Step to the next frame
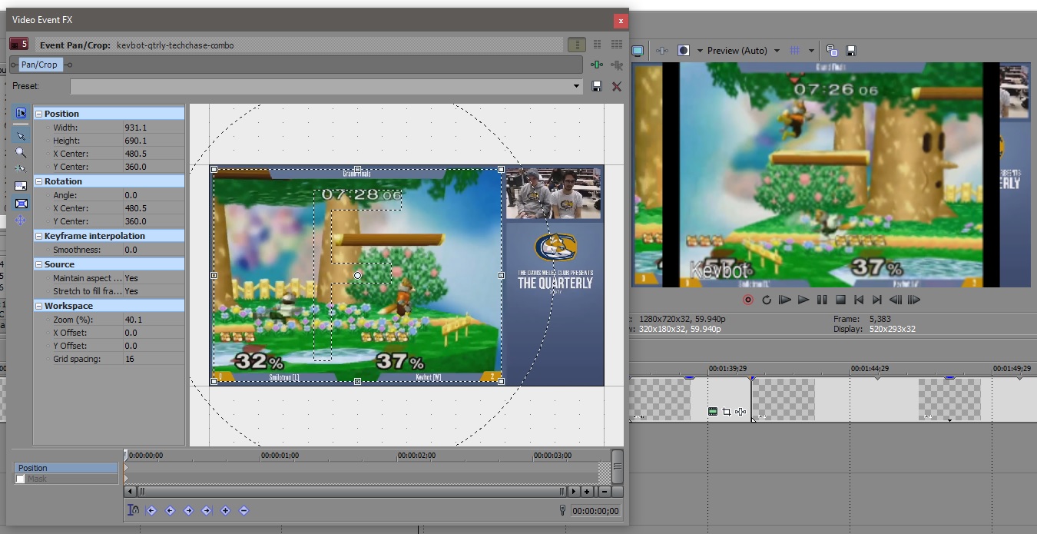This screenshot has width=1037, height=534. pyautogui.click(x=914, y=300)
